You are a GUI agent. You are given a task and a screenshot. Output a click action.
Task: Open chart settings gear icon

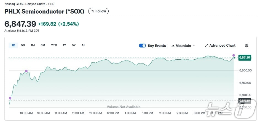247,46
